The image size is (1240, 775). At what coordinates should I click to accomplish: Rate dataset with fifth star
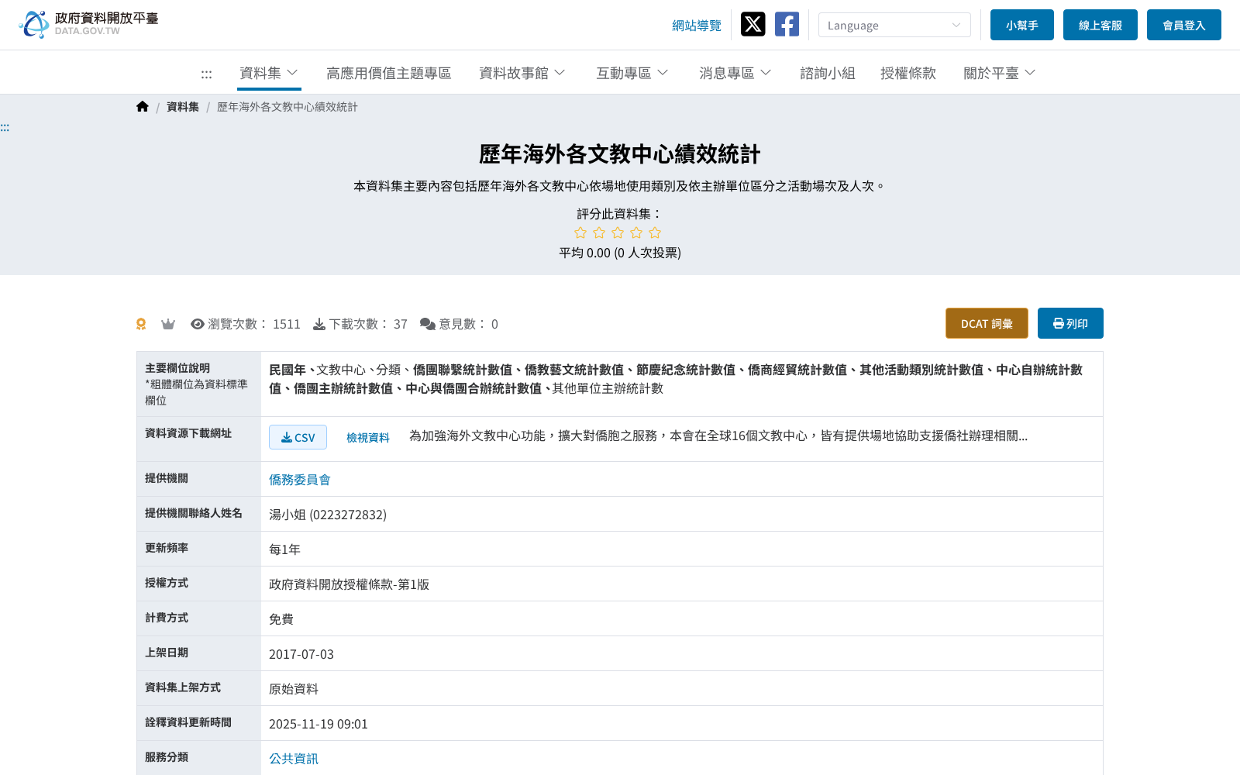pyautogui.click(x=655, y=232)
